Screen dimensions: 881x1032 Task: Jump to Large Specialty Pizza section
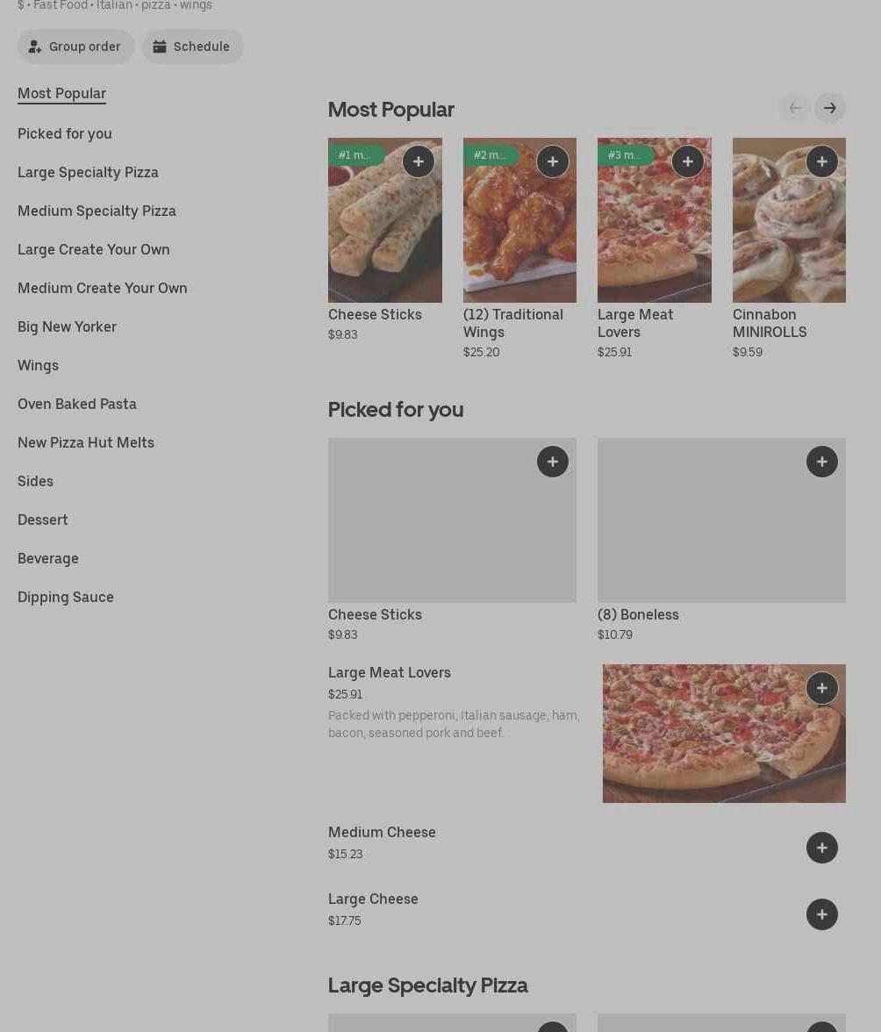click(x=88, y=172)
